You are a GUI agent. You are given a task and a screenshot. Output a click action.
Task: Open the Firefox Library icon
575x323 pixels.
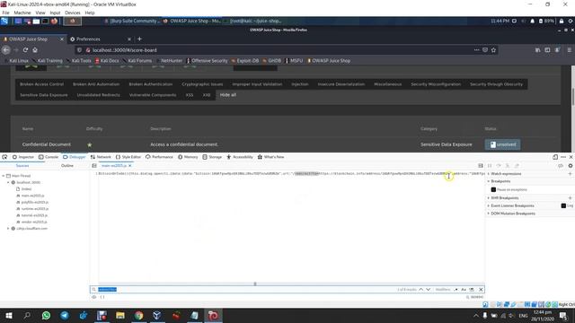[x=537, y=50]
